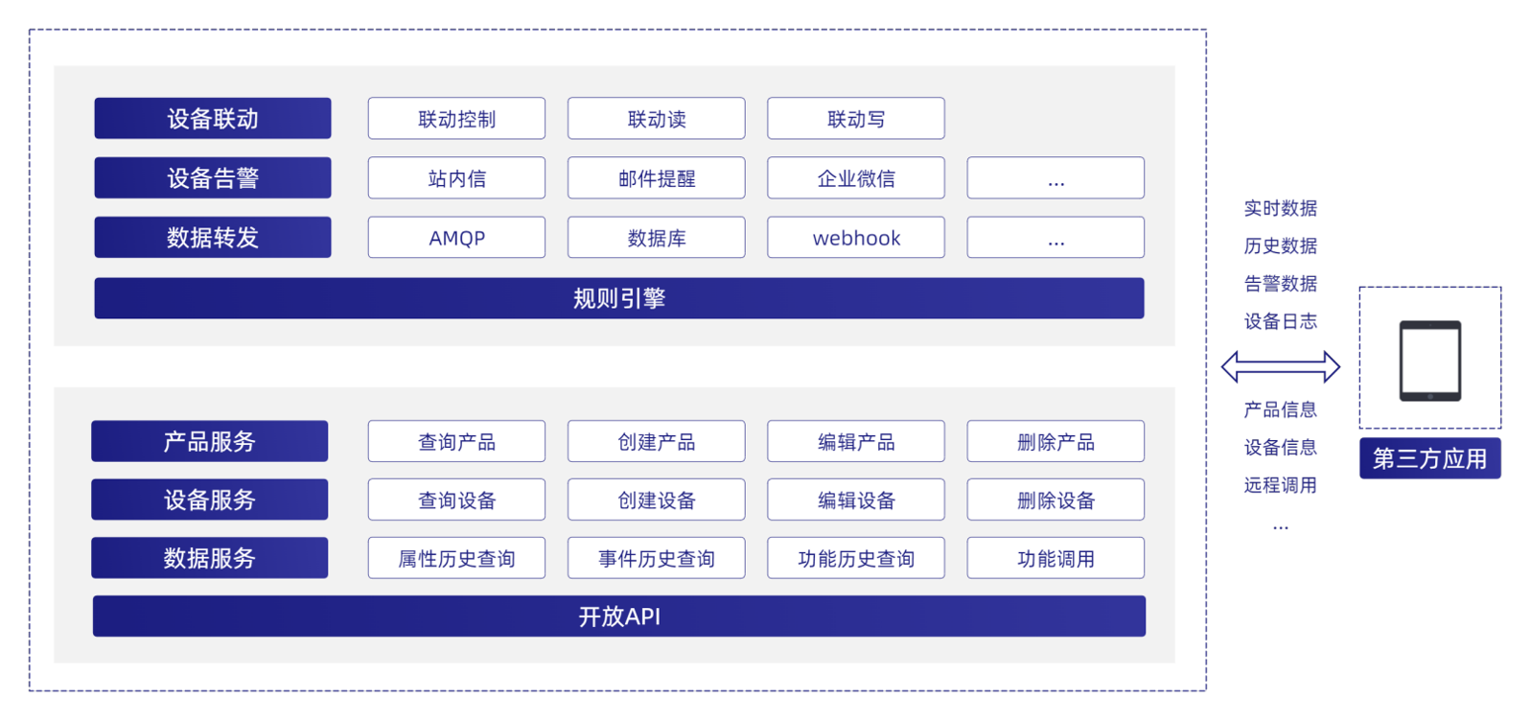Expand the ellipsis box in 数据转发 row
The image size is (1531, 721).
[1055, 238]
